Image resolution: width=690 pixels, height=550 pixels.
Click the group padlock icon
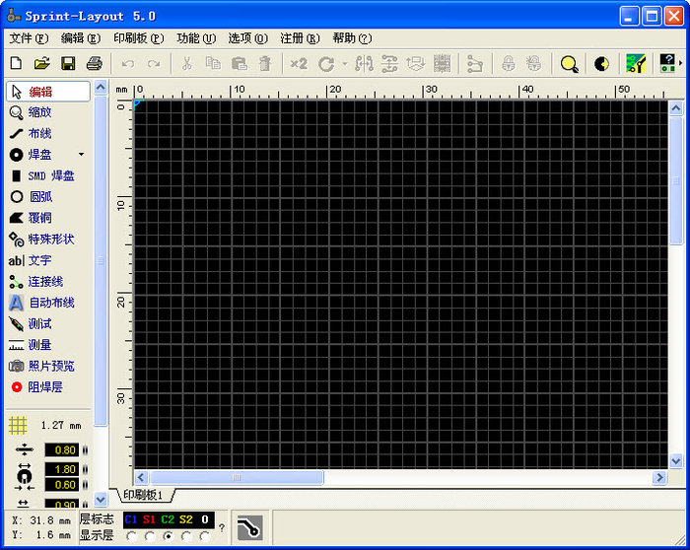point(509,64)
